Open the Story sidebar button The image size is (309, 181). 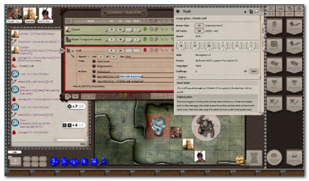275,65
